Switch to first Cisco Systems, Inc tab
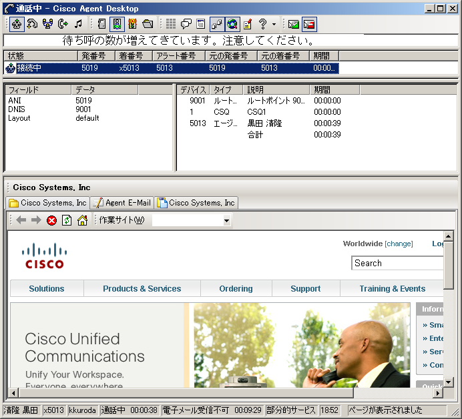462x419 pixels. (47, 203)
